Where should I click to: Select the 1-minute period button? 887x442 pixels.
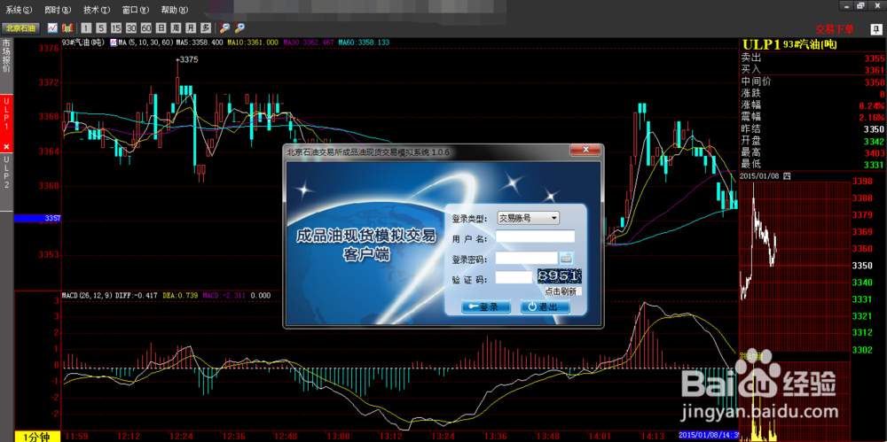coord(86,27)
